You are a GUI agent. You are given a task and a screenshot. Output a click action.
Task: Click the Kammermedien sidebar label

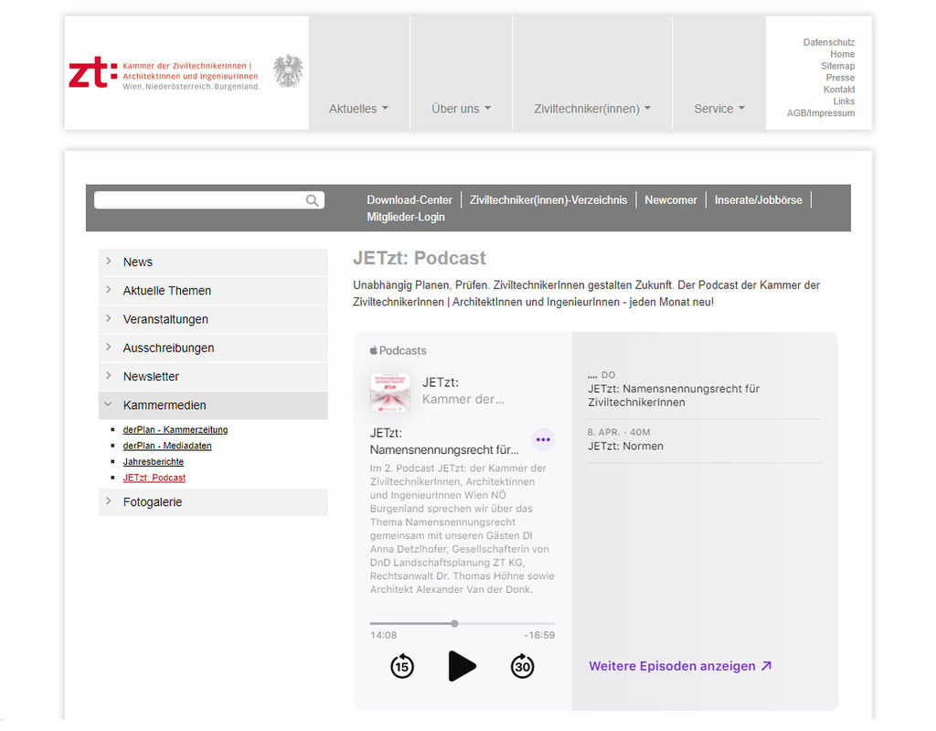[165, 405]
